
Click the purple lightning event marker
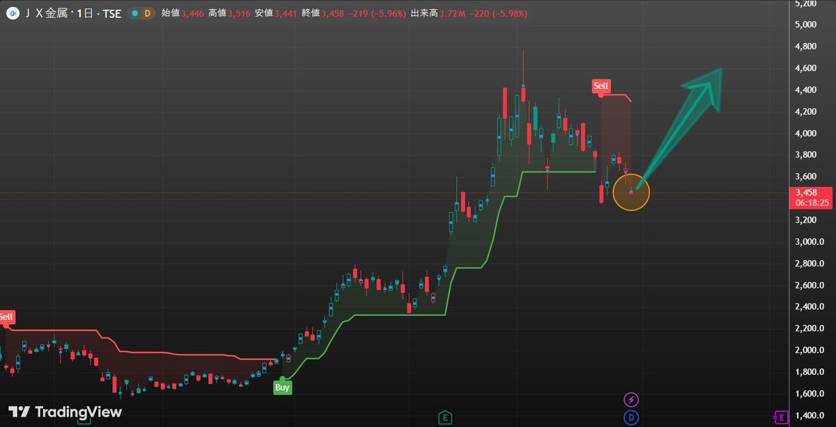click(631, 399)
